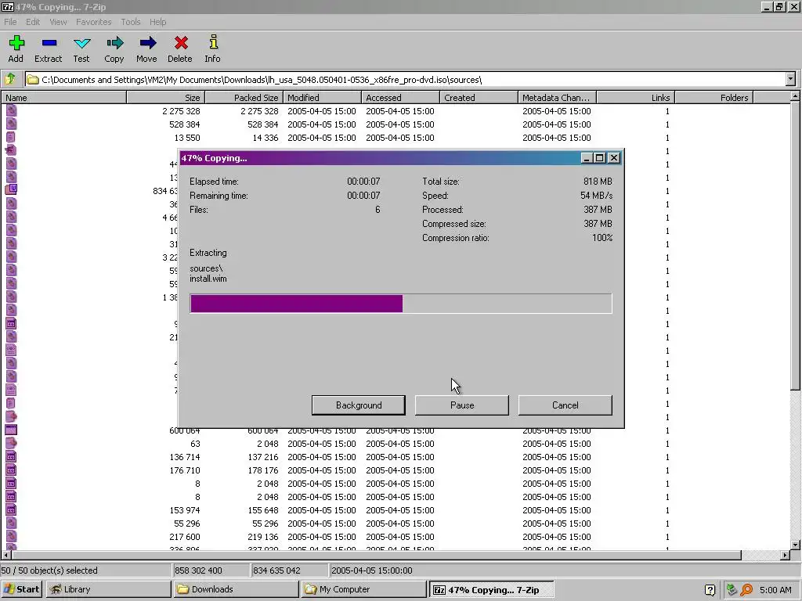Click the horizontal scrollbar right arrow
This screenshot has height=601, width=802.
785,555
